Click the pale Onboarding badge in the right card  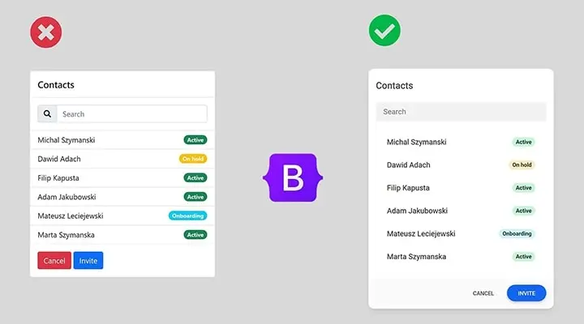[x=517, y=233]
